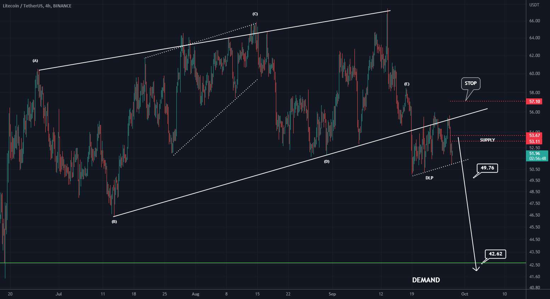Click the green horizontal demand line
This screenshot has height=299, width=550.
263,263
